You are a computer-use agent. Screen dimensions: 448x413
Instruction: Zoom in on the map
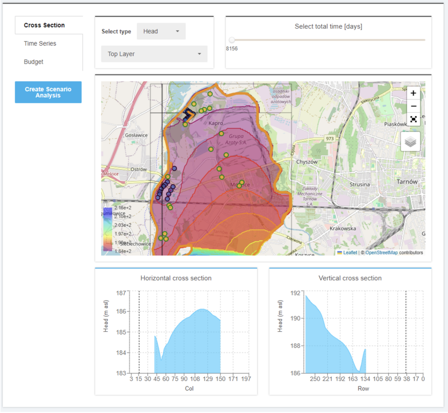(413, 93)
